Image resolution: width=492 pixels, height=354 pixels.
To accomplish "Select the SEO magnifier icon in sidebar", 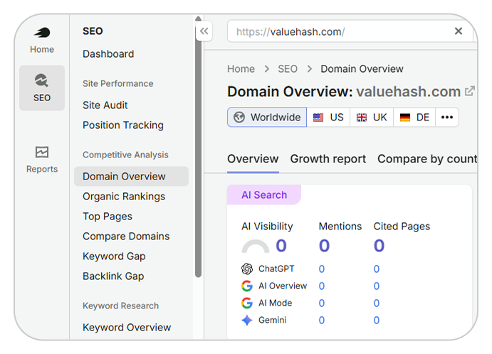I will pos(41,80).
